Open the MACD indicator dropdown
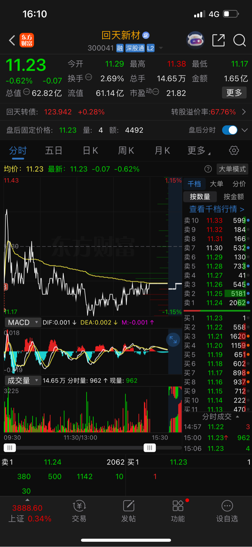This screenshot has width=252, height=547. [x=22, y=322]
